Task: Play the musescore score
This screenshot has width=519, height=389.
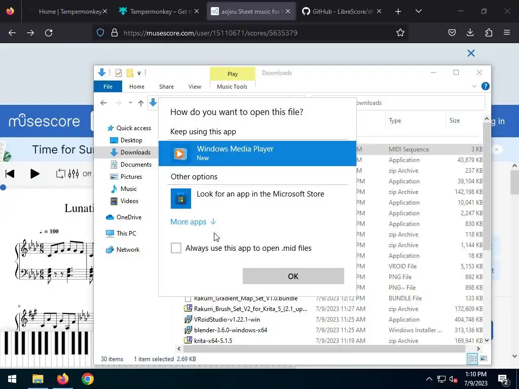Action: pos(35,174)
